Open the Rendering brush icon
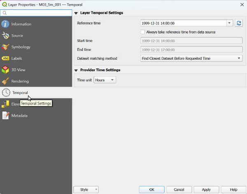The width and height of the screenshot is (247, 194). pyautogui.click(x=6, y=81)
